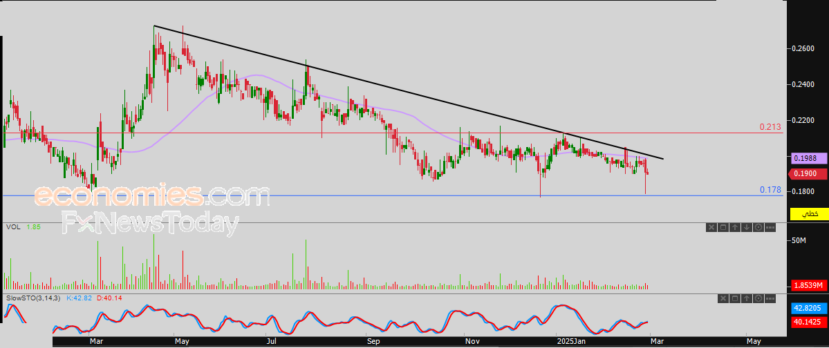Click the yellow Arabic scale label
This screenshot has width=829, height=348.
coord(809,214)
